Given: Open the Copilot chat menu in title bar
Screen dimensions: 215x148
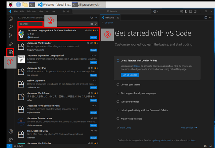Looking at the screenshot, I should coord(156,12).
